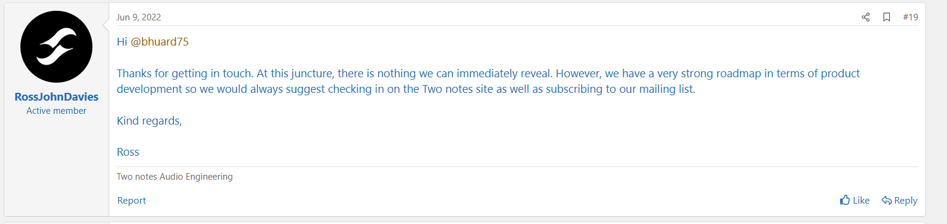Open RossJohnDavies' Two notes avatar
947x224 pixels.
[56, 47]
